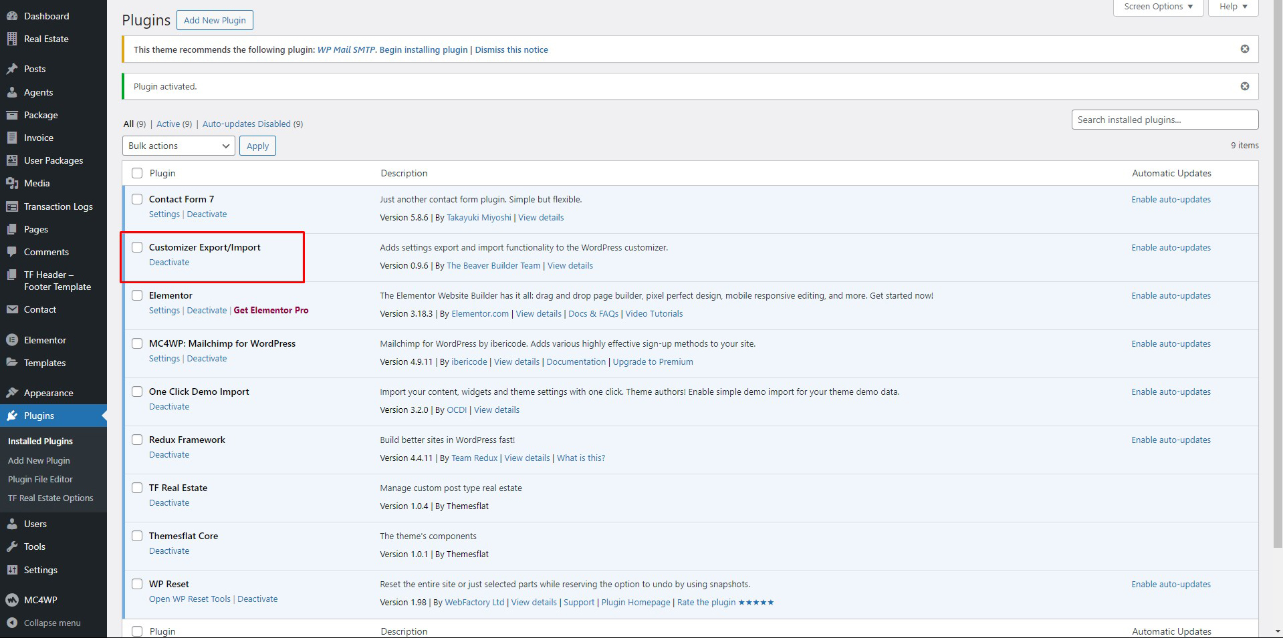This screenshot has height=638, width=1283.
Task: Click the Real Estate building icon
Action: point(12,39)
